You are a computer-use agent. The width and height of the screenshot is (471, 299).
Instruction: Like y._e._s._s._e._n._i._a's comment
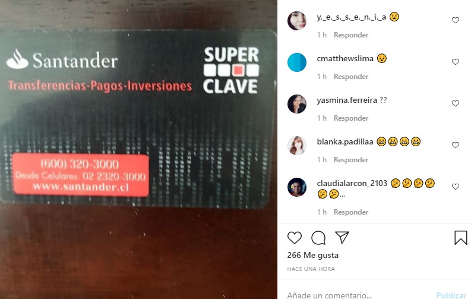[x=456, y=20]
